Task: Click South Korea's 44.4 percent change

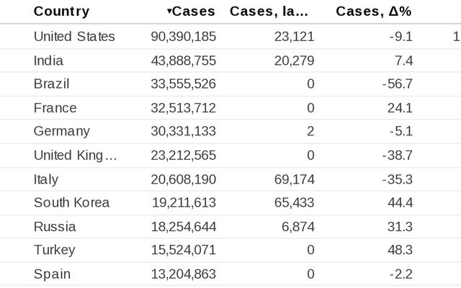Action: 399,203
